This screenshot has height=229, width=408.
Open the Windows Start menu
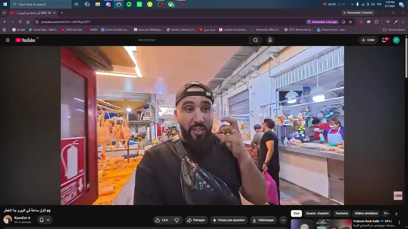5,4
